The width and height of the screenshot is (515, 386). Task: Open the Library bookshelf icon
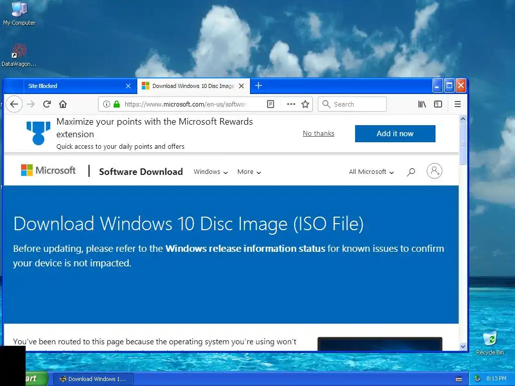pyautogui.click(x=422, y=105)
